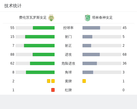Click the gray shots-on-target bar showing 2

coord(87,46)
